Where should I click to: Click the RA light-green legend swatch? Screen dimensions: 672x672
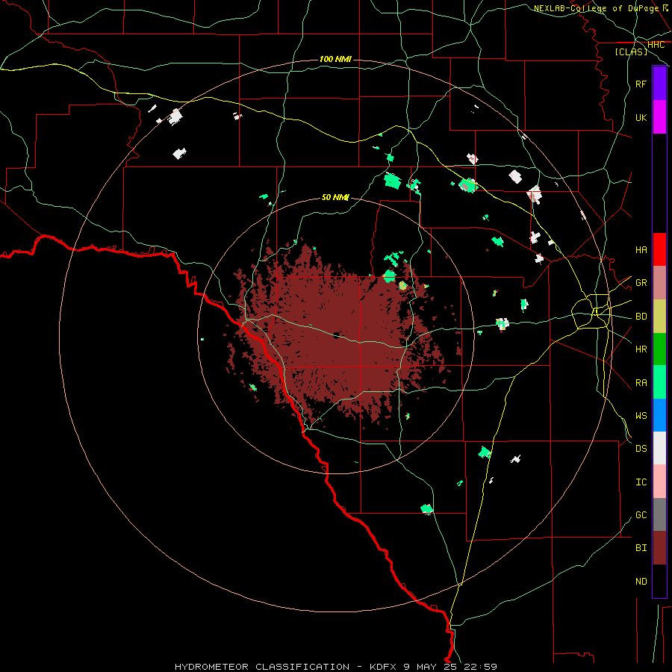click(x=659, y=382)
